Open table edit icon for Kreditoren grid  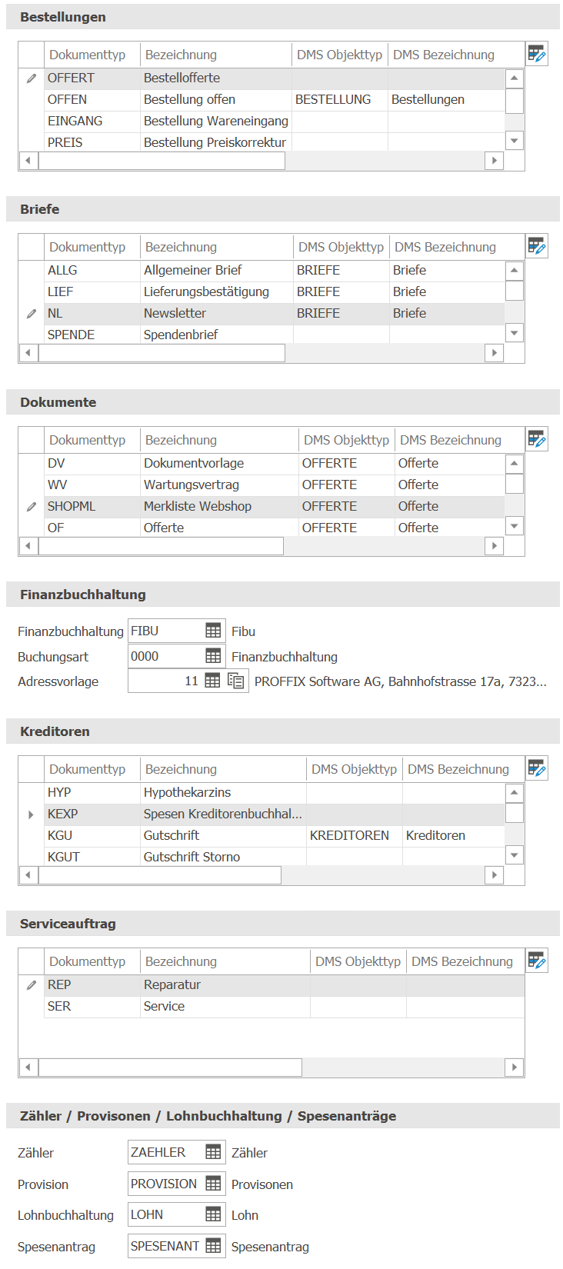tap(536, 768)
